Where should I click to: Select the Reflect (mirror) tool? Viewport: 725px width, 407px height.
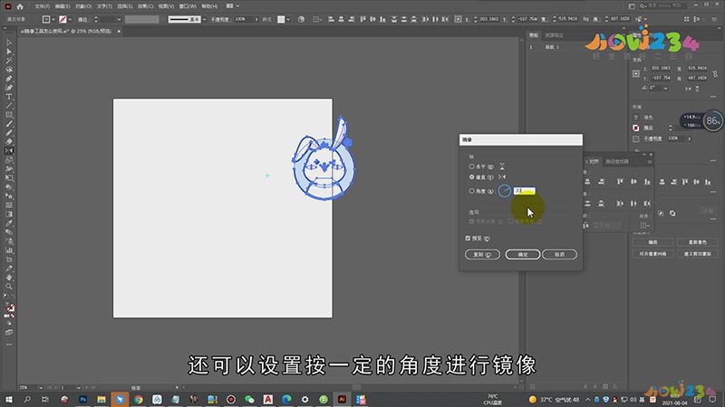pos(9,150)
